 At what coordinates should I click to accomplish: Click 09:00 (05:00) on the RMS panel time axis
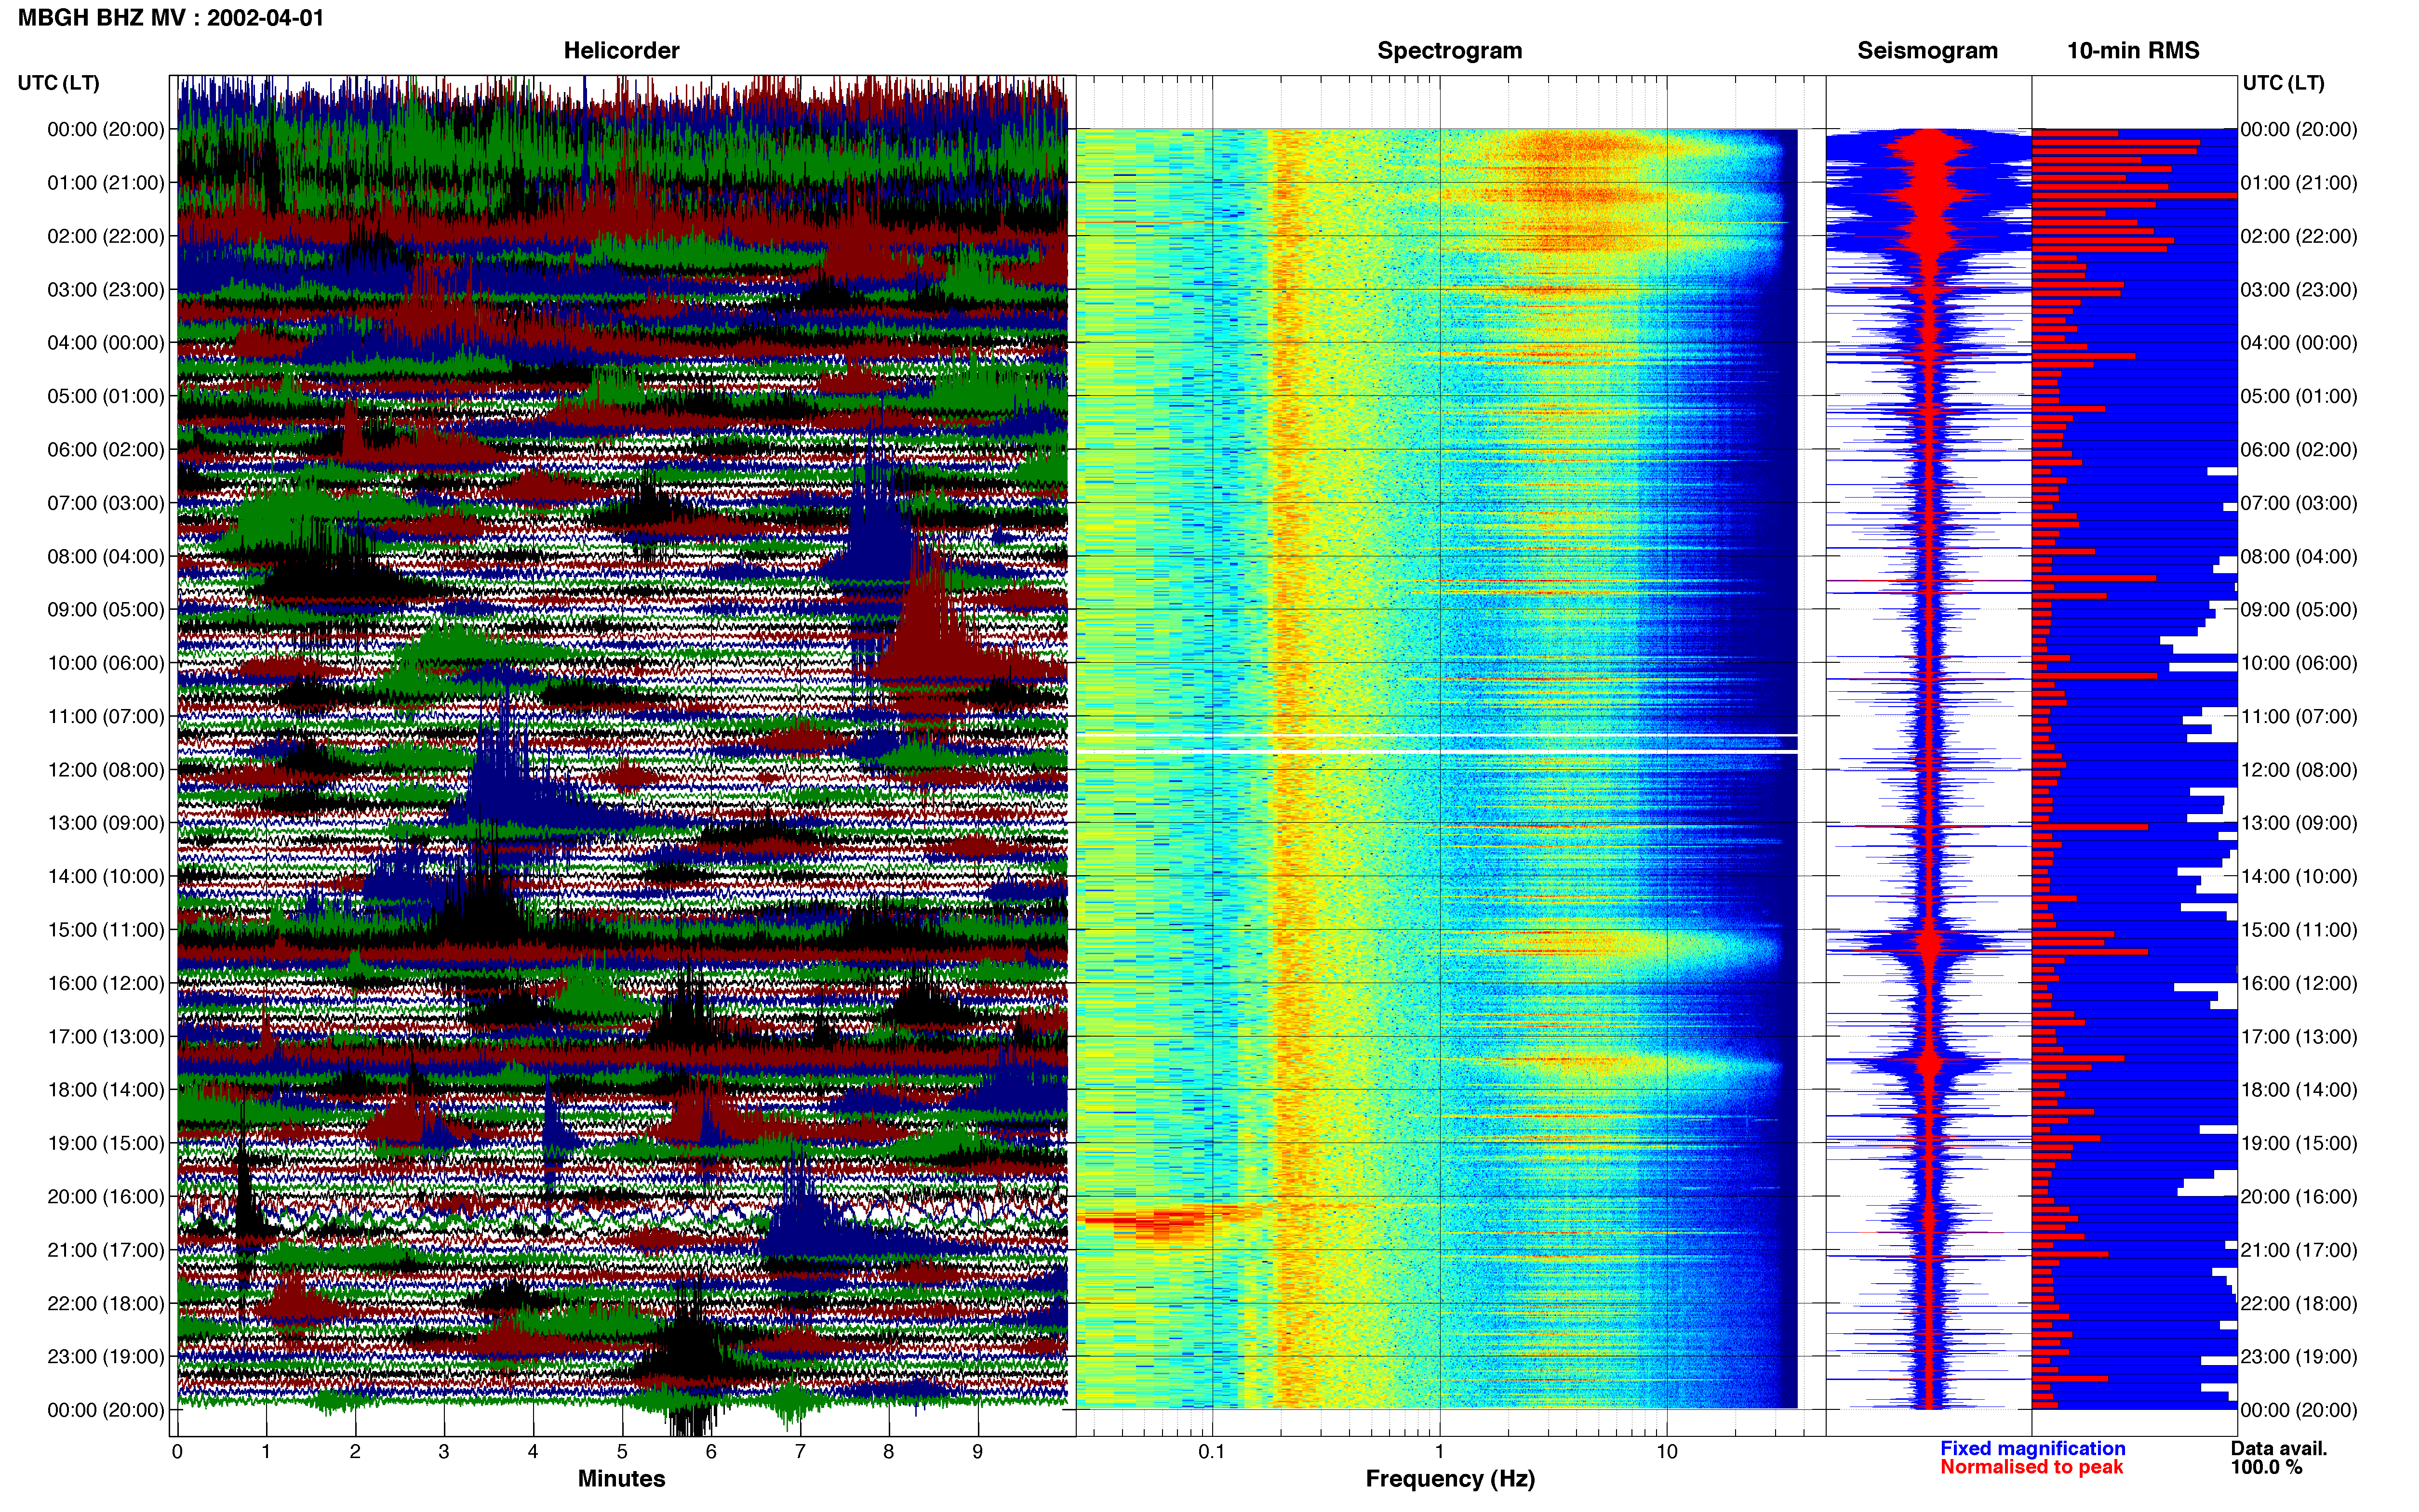click(2299, 610)
